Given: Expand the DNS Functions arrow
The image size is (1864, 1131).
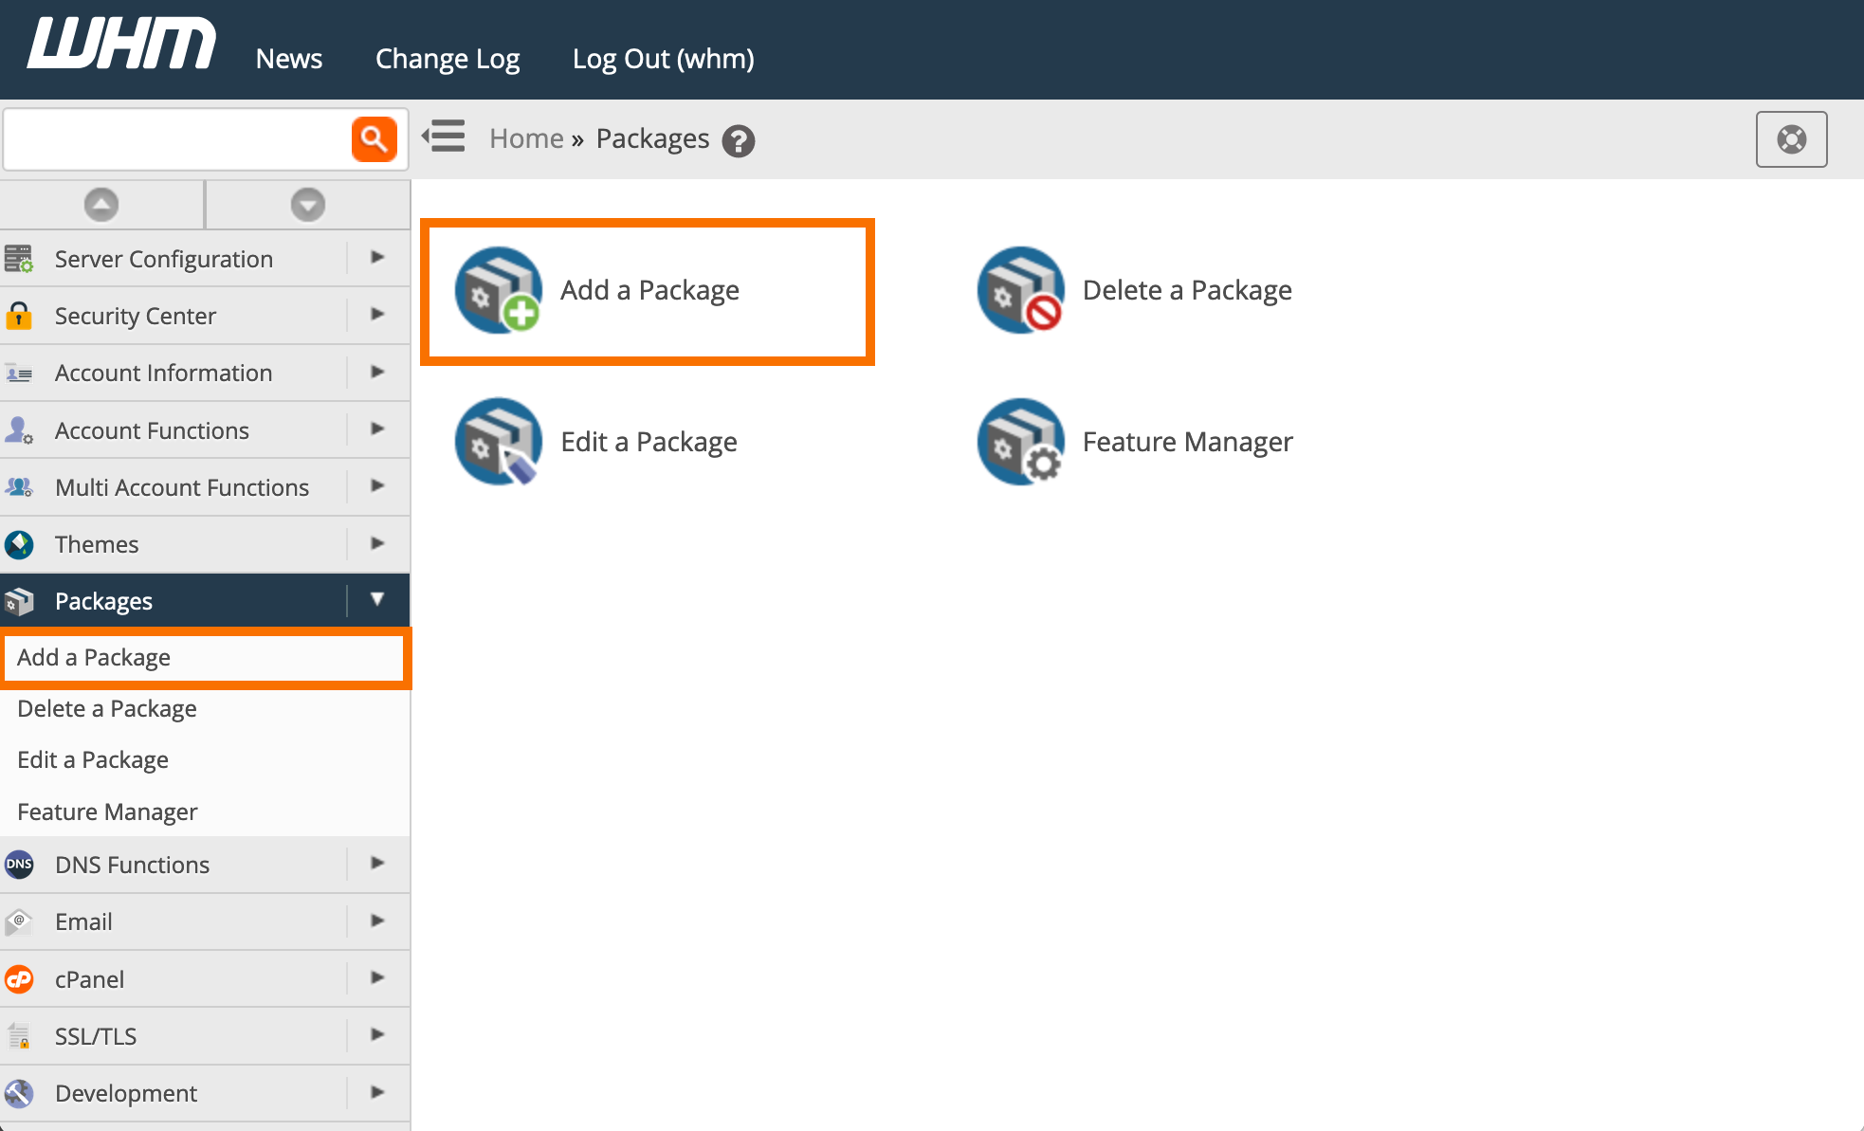Looking at the screenshot, I should tap(377, 863).
